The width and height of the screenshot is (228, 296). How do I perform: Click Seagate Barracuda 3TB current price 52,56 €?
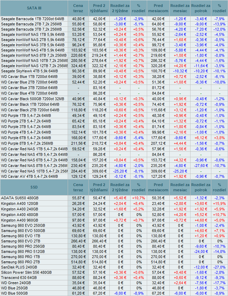click(78, 29)
